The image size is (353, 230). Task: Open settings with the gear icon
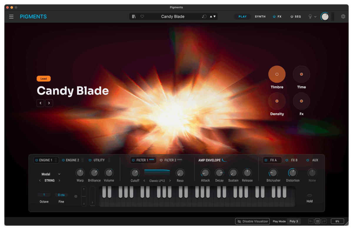[343, 16]
